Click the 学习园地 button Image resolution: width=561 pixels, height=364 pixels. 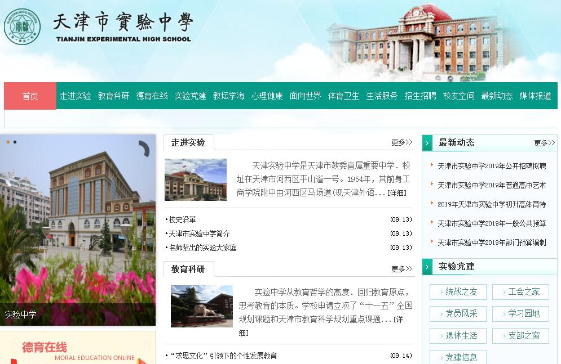point(520,314)
